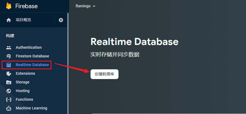The height and width of the screenshot is (114, 246).
Task: Click the arrow next to flamingo
Action: click(x=94, y=7)
